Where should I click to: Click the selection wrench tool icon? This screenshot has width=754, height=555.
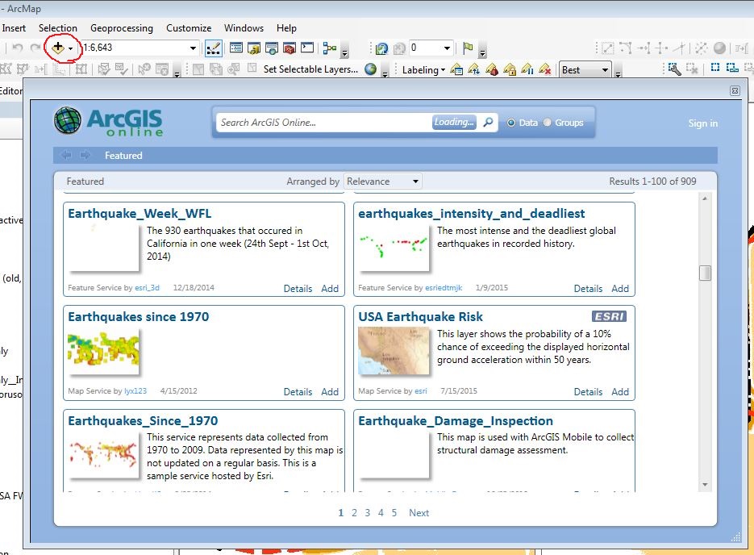coord(674,69)
